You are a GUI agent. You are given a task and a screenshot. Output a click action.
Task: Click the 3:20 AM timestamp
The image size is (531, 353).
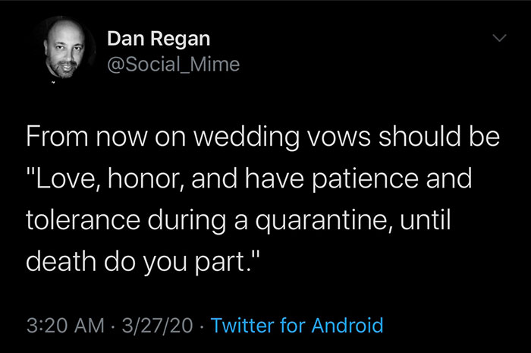point(65,325)
